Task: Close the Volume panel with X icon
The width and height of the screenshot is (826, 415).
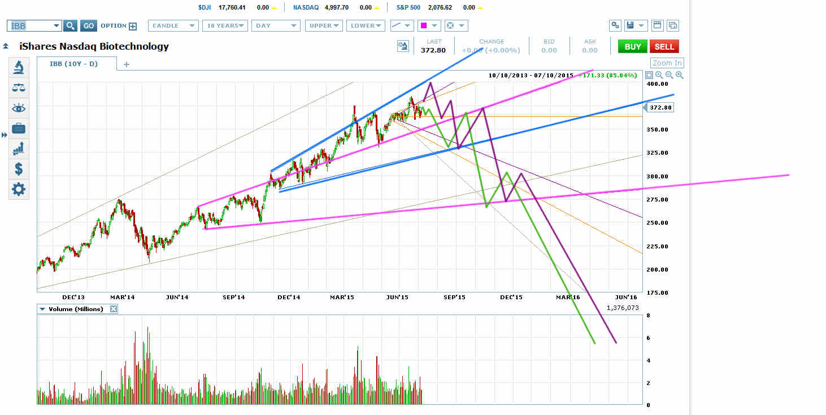Action: pos(113,309)
